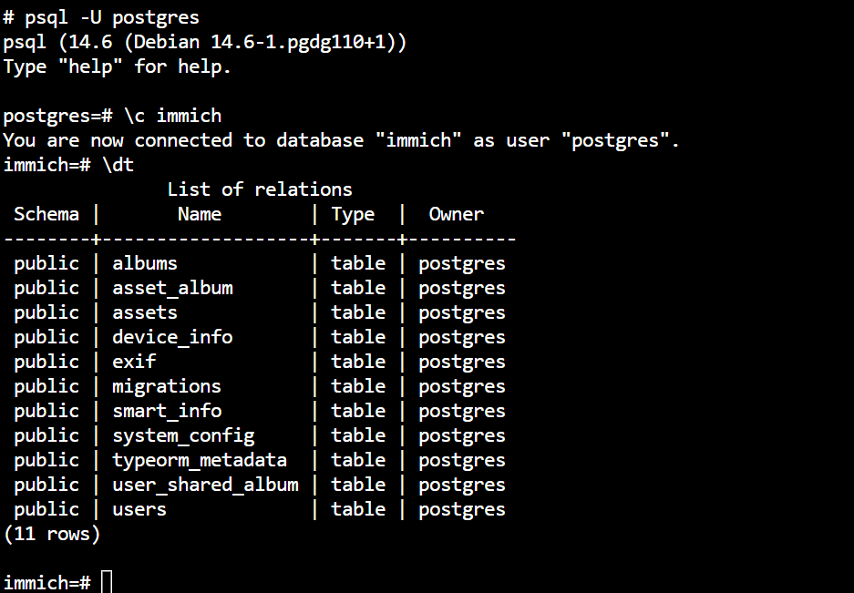Click the "(11 rows)" result count

[52, 534]
